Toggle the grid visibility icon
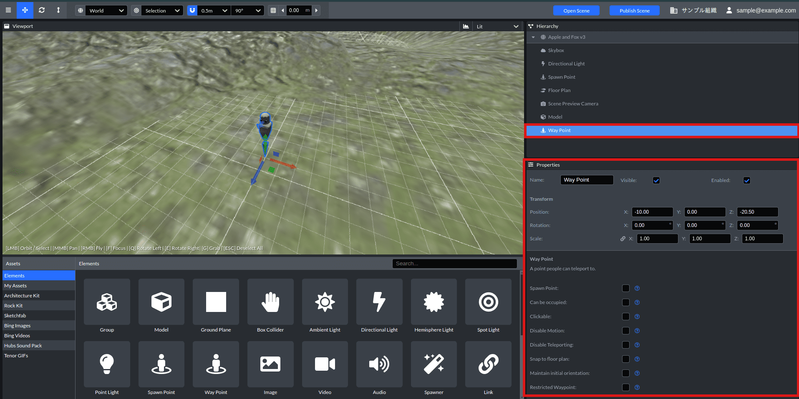The height and width of the screenshot is (399, 799). click(273, 10)
